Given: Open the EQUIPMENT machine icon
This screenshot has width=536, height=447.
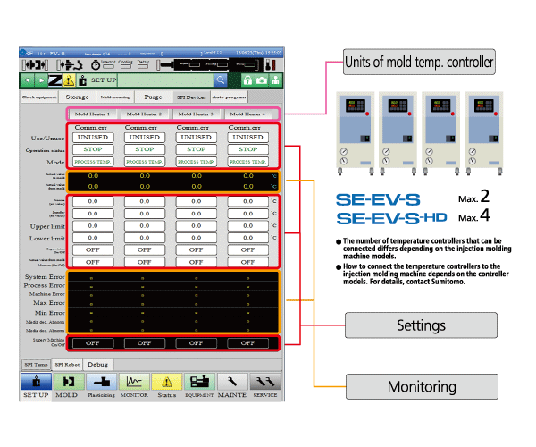Looking at the screenshot, I should pos(199,382).
